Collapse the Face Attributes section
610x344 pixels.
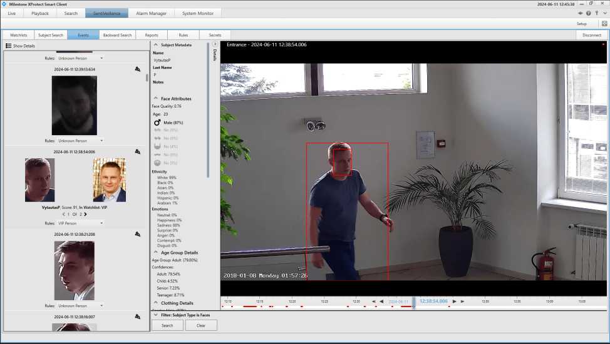[x=155, y=99]
